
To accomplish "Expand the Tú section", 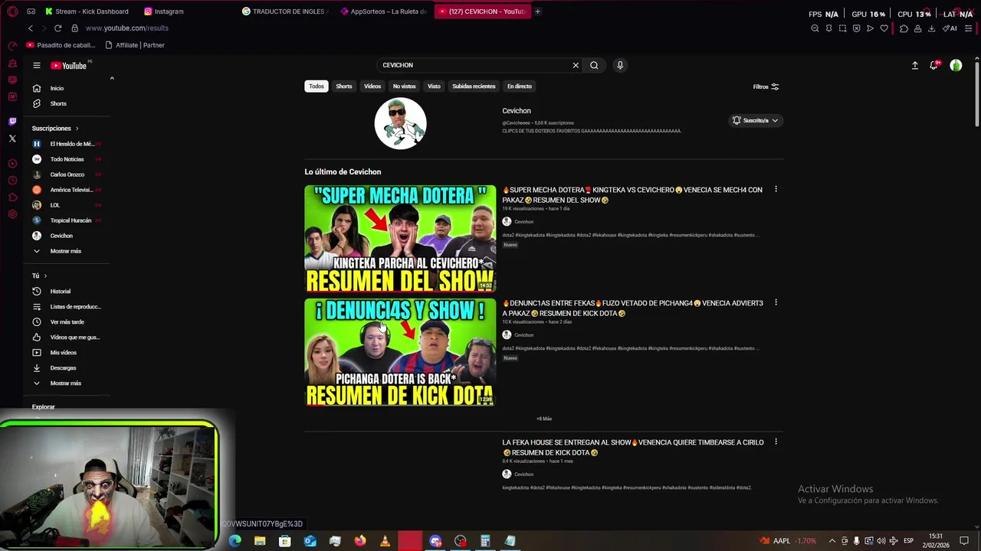I will 40,275.
